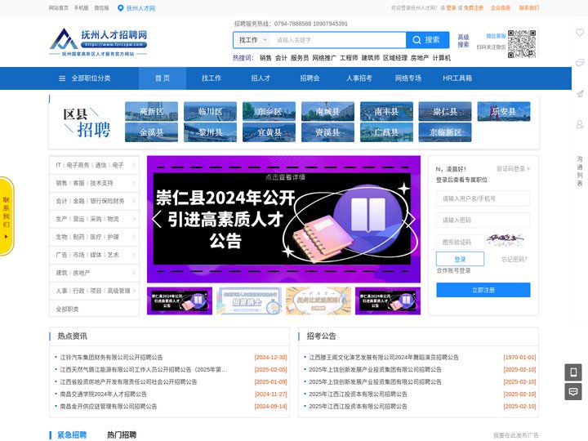Expand the 销售 客服 技术支持 category
This screenshot has width=588, height=441.
[x=94, y=183]
